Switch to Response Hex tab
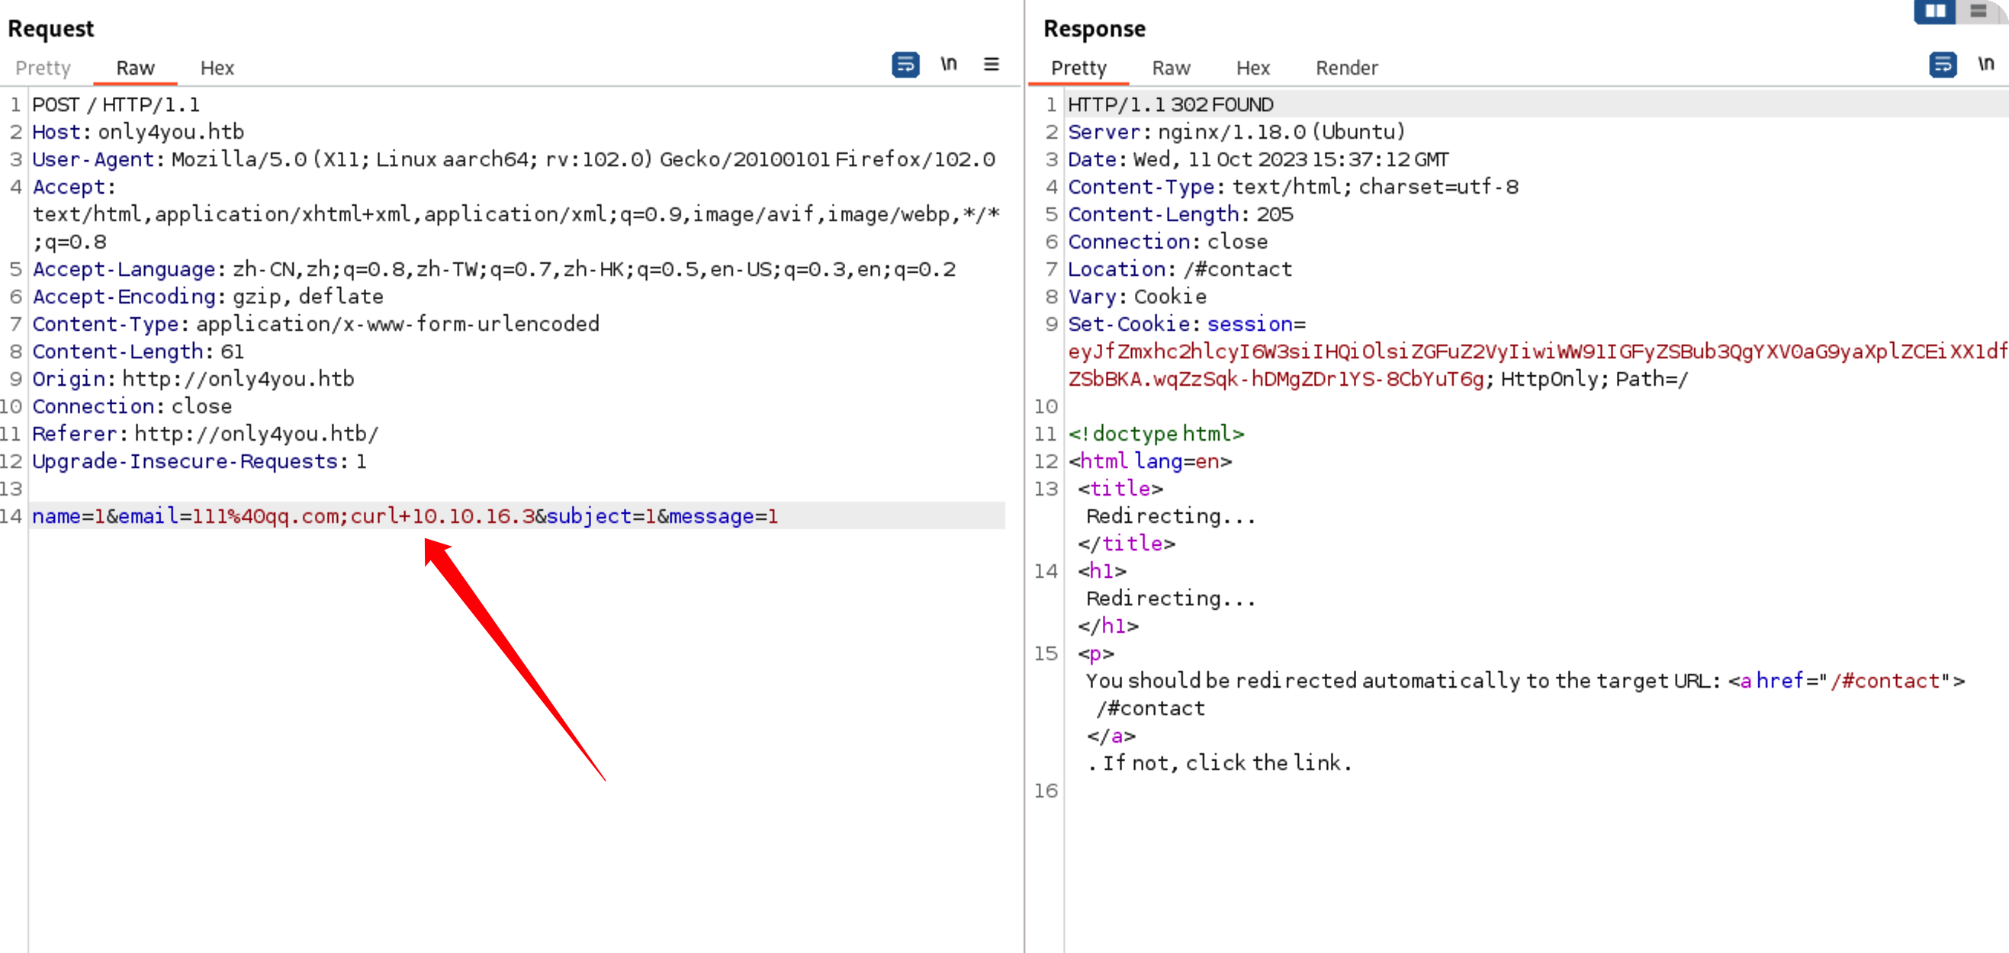 [1252, 68]
